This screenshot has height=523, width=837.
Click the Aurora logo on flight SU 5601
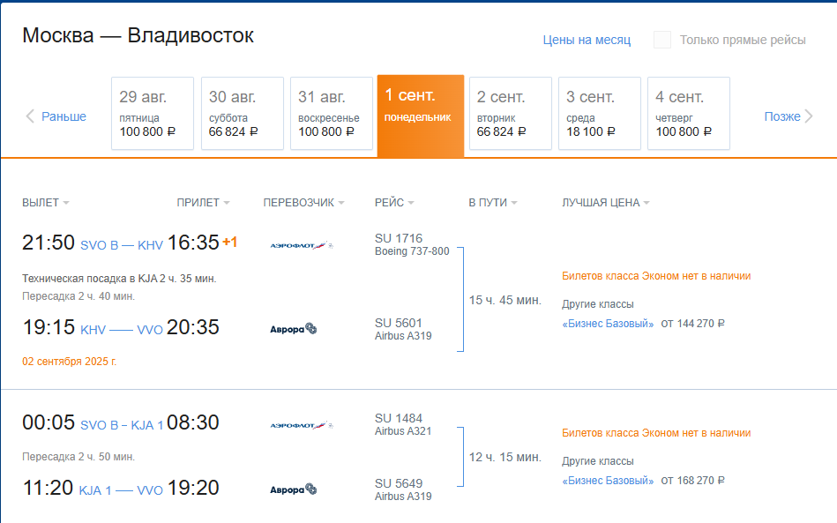coord(293,329)
